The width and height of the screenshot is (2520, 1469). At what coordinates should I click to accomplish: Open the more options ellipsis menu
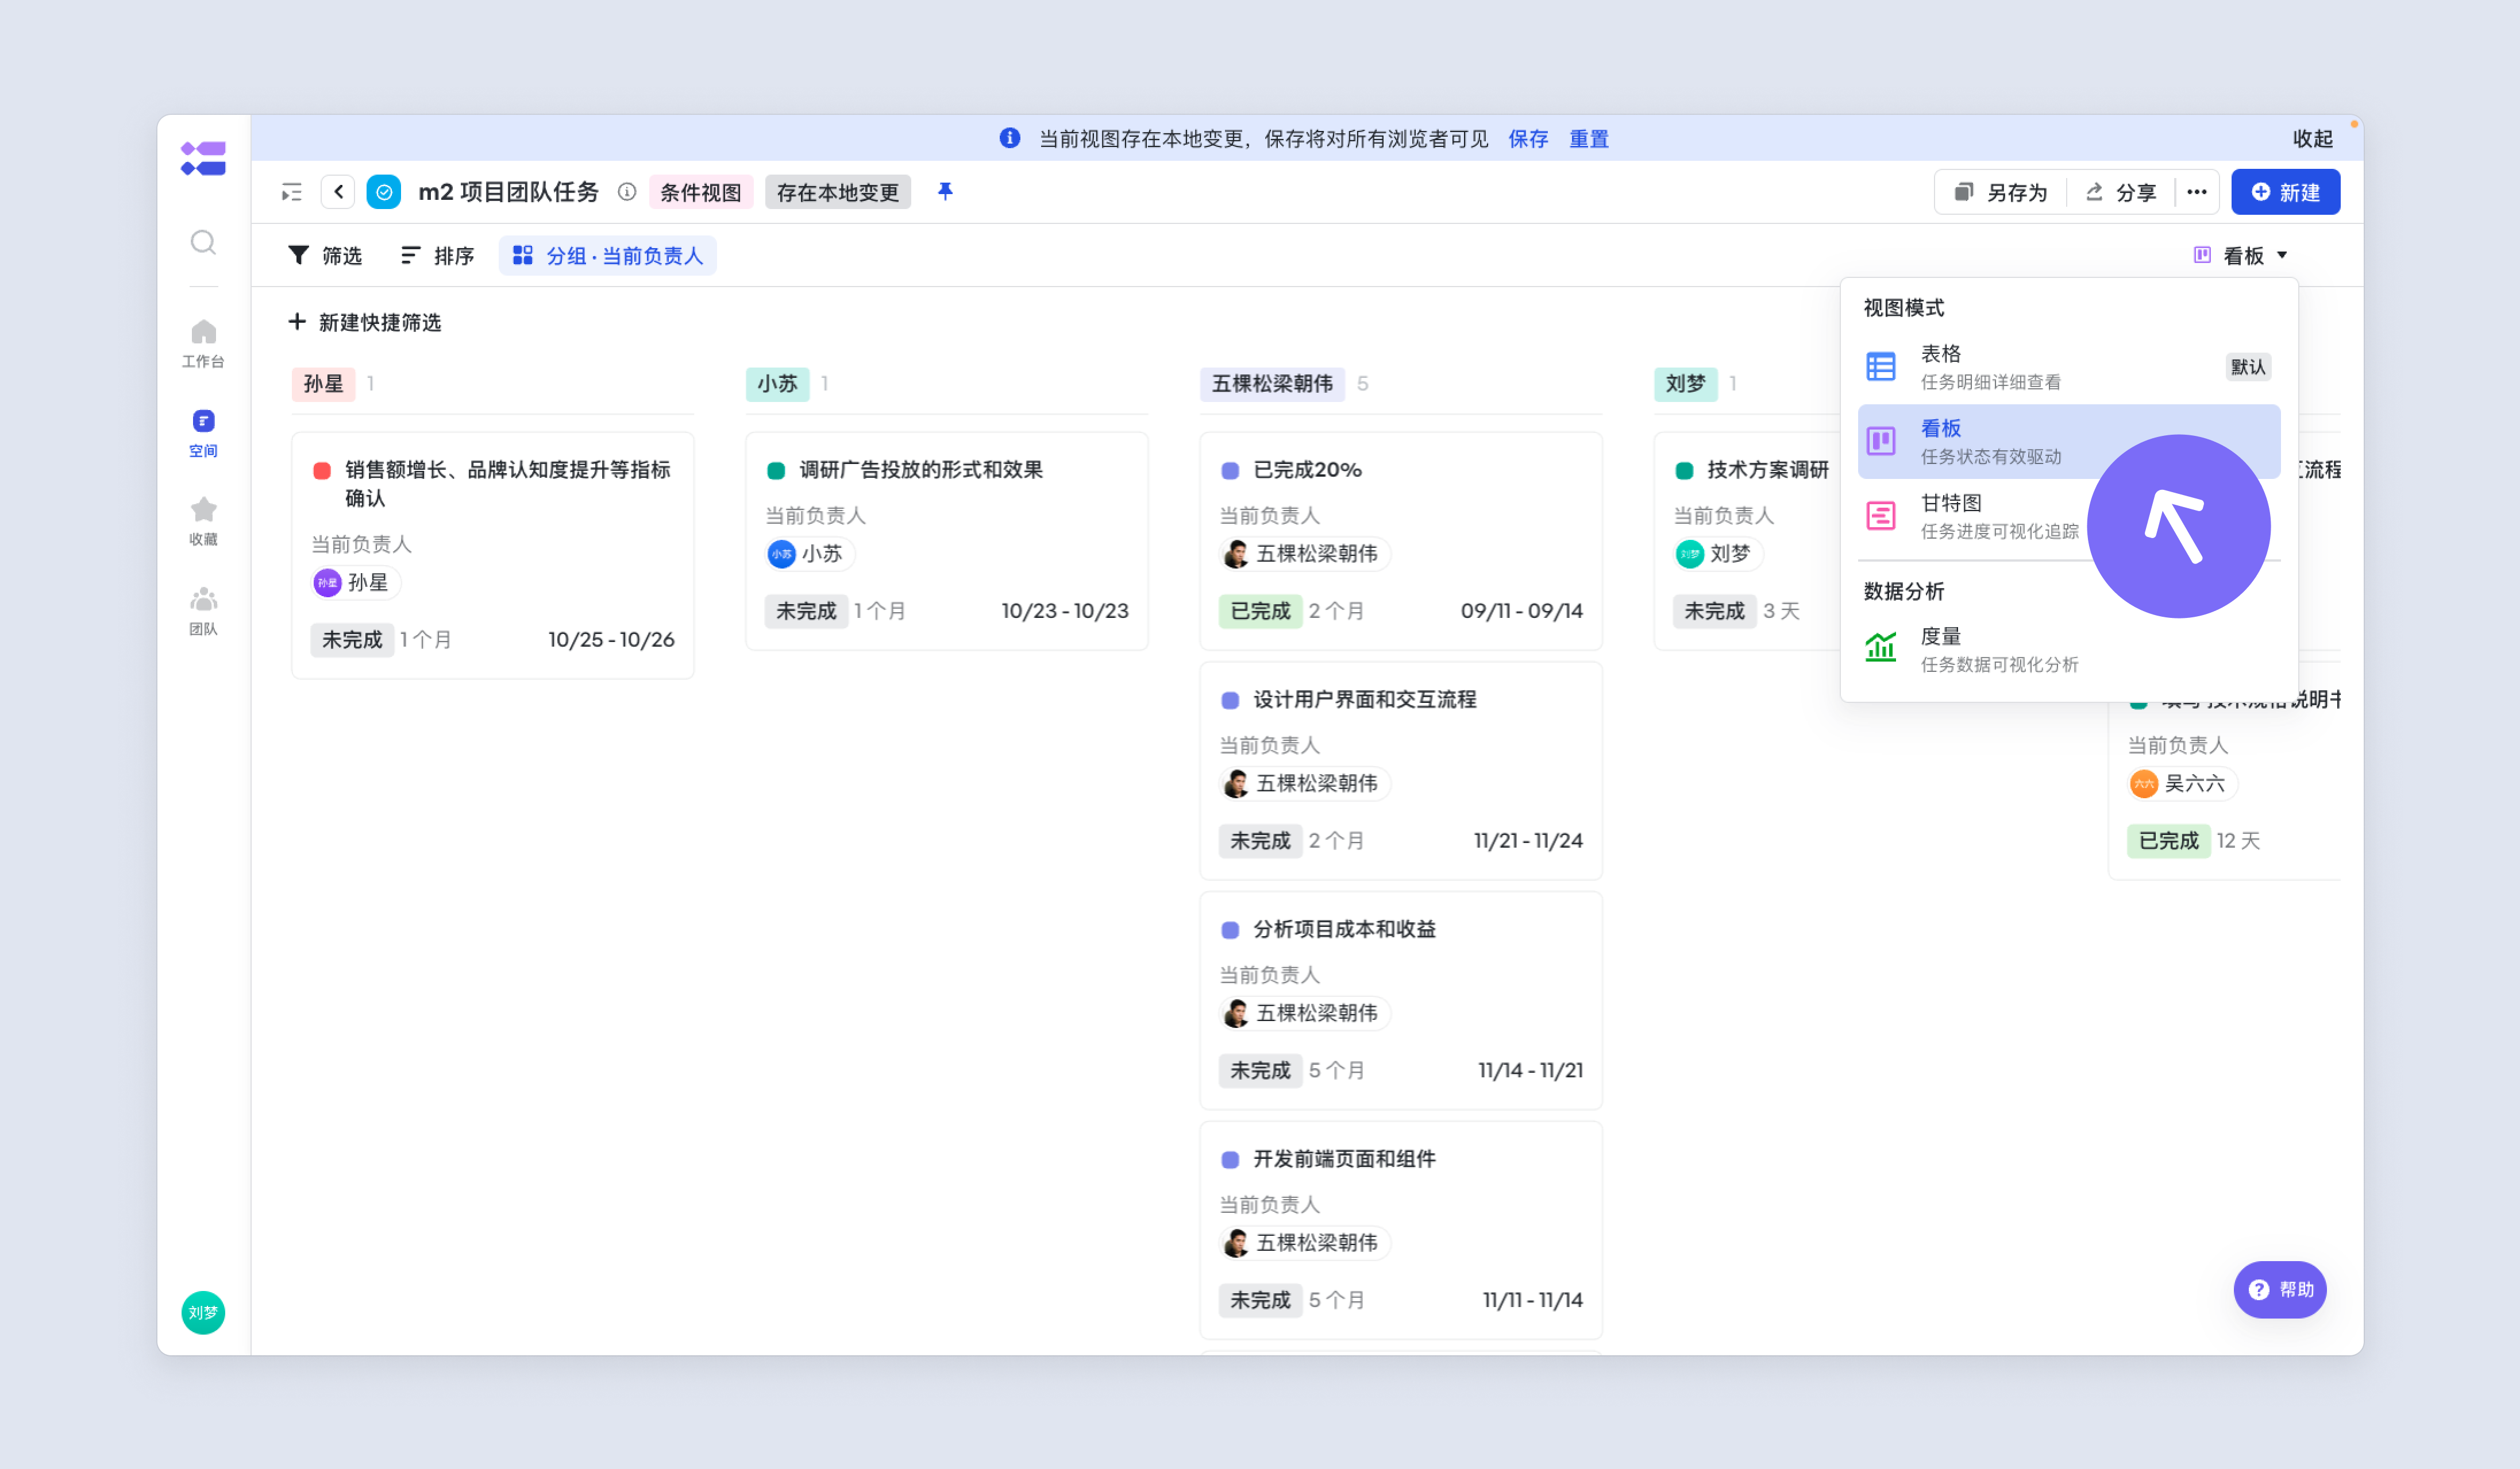point(2197,192)
